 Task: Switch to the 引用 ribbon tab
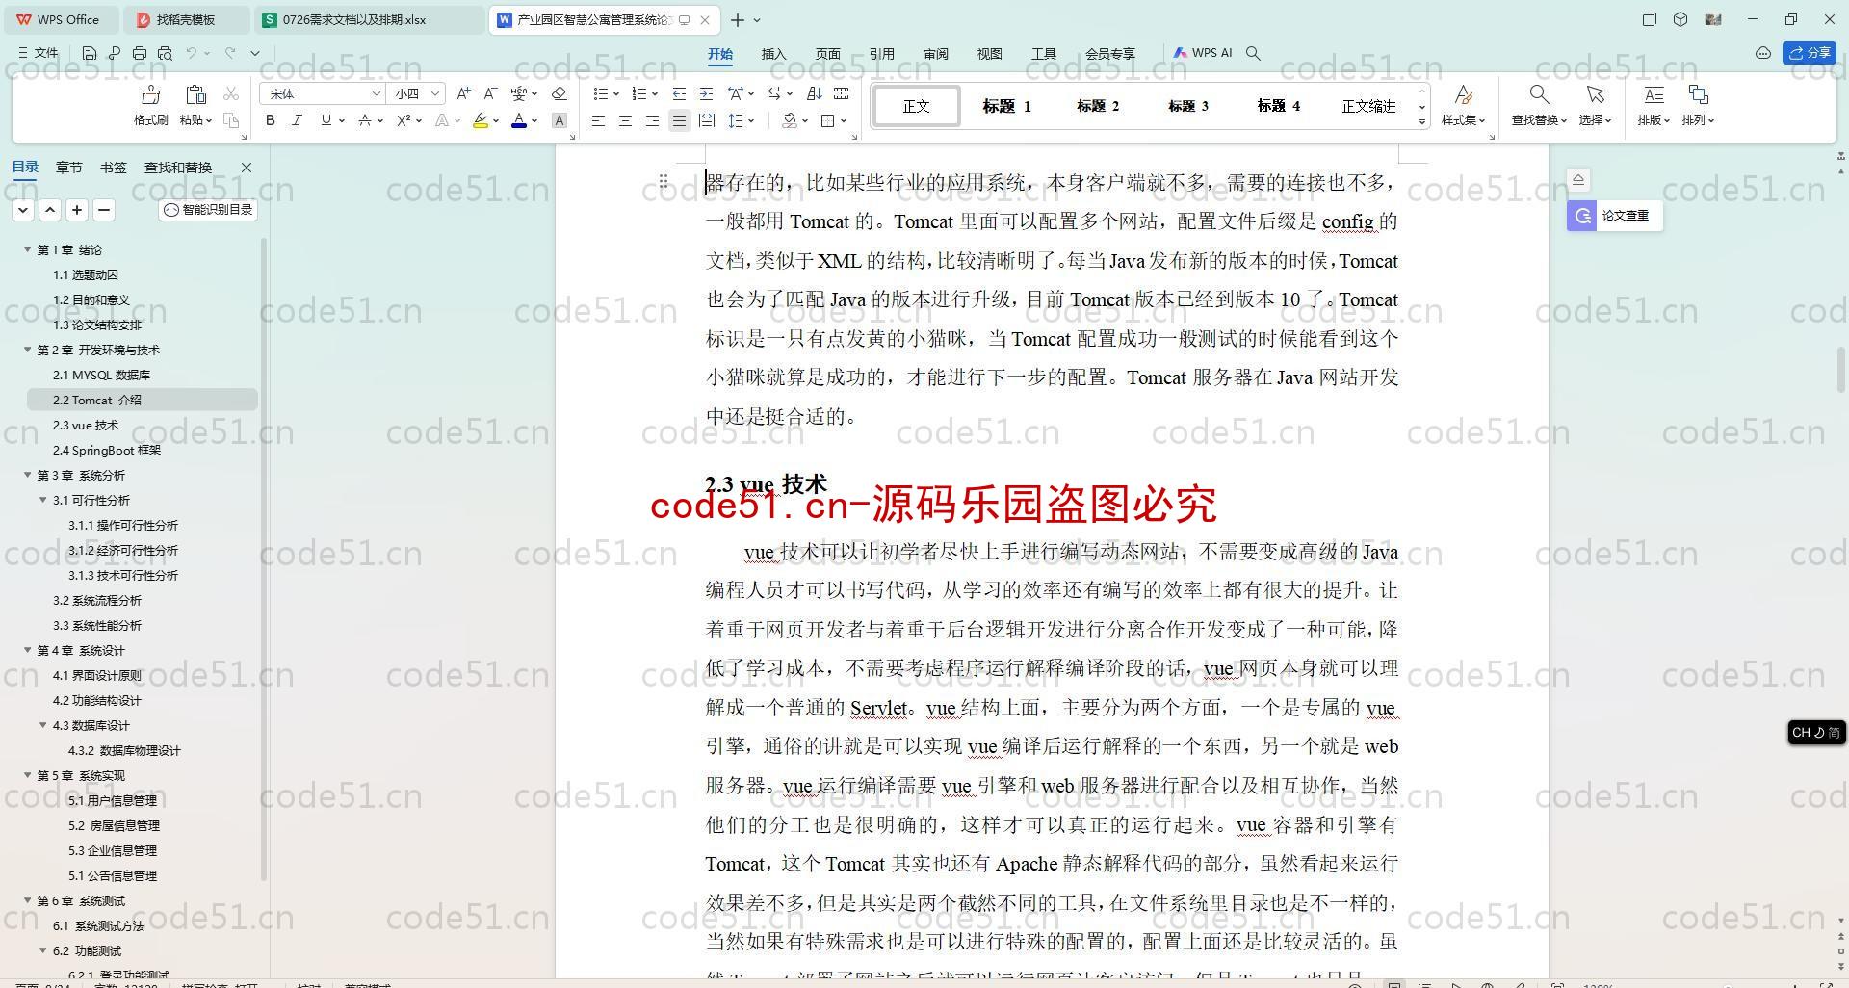[881, 54]
